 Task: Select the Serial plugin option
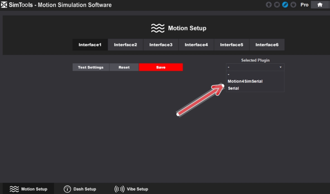pyautogui.click(x=233, y=88)
